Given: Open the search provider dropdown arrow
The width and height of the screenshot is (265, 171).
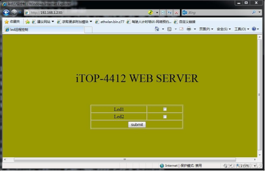Looking at the screenshot, I should (x=259, y=12).
